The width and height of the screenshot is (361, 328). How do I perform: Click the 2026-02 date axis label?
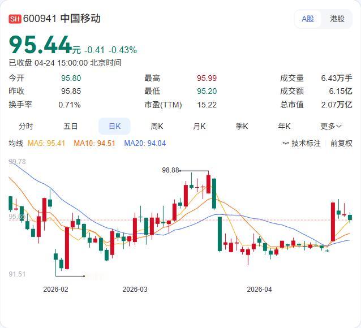[x=55, y=290]
